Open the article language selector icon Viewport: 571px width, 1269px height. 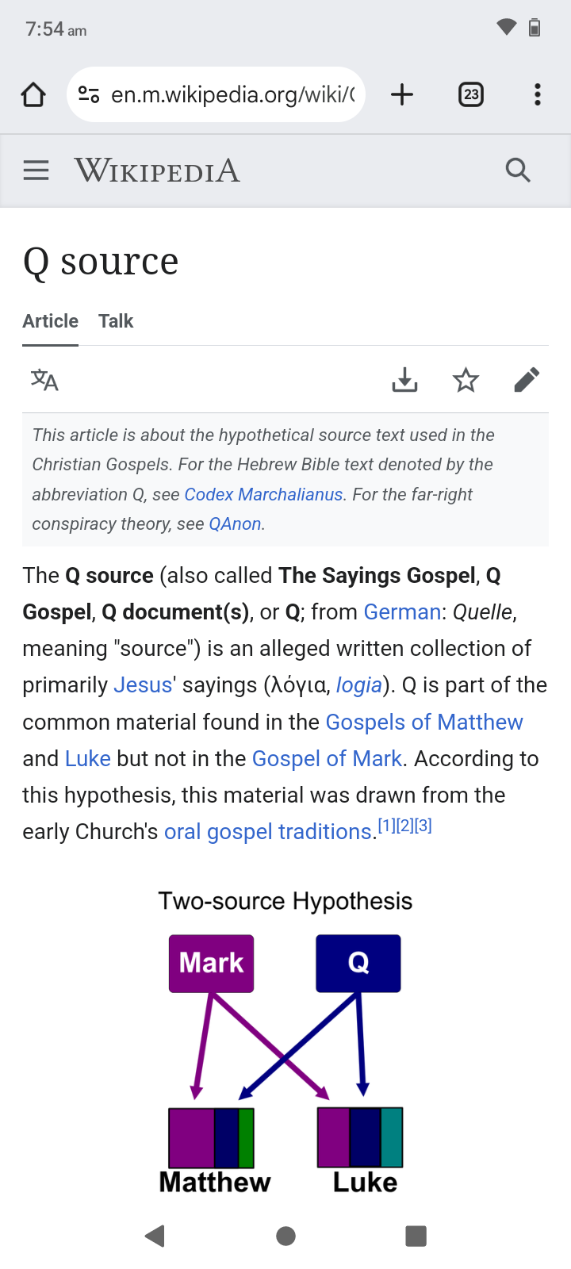click(x=44, y=381)
